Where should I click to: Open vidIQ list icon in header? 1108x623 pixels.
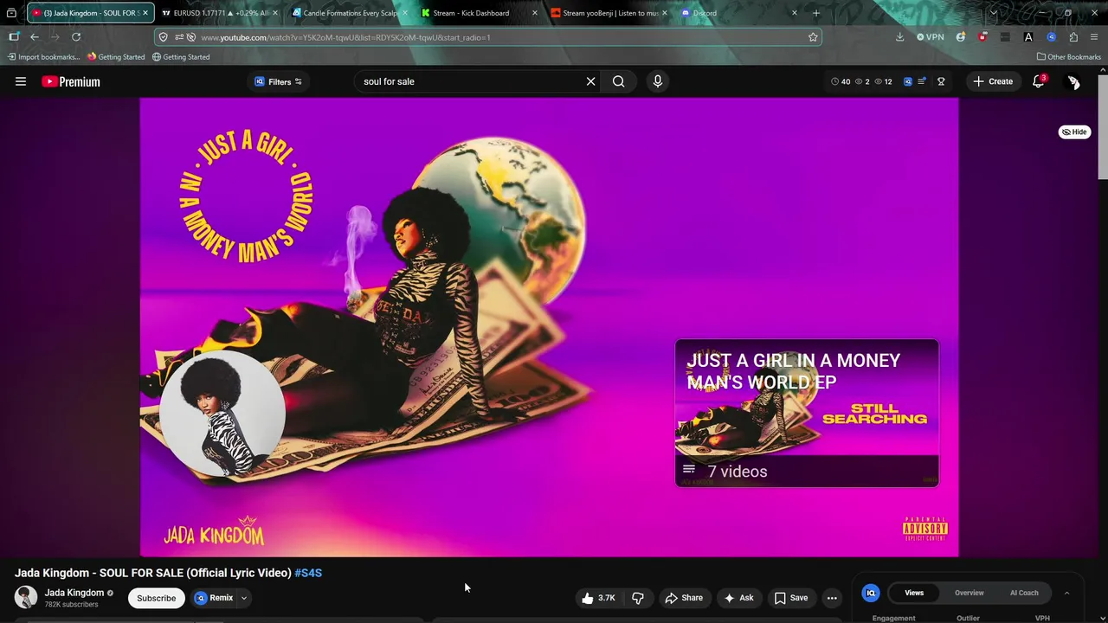tap(923, 81)
